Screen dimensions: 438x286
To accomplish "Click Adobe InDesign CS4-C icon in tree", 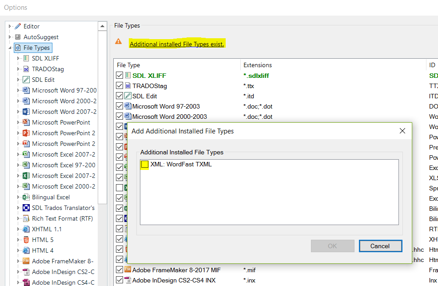I will pos(26,282).
